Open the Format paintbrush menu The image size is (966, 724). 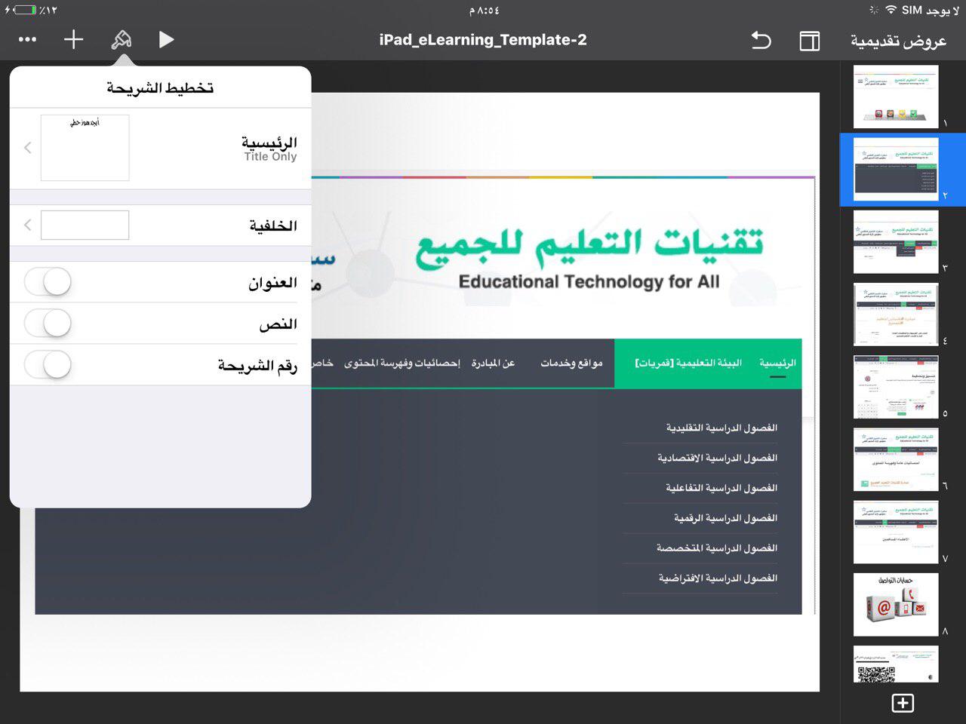coord(121,40)
